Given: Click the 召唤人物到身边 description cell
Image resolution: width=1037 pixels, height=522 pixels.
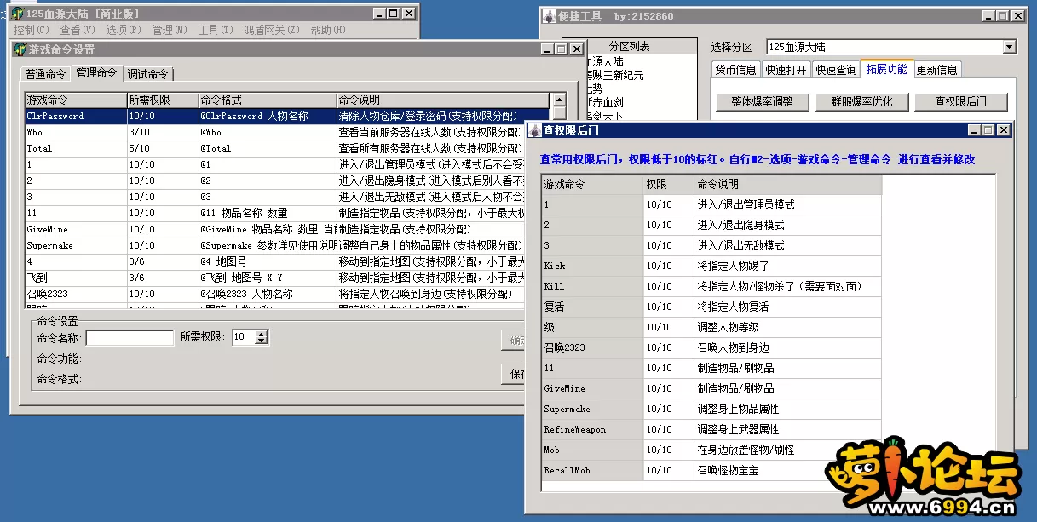Looking at the screenshot, I should coord(787,347).
